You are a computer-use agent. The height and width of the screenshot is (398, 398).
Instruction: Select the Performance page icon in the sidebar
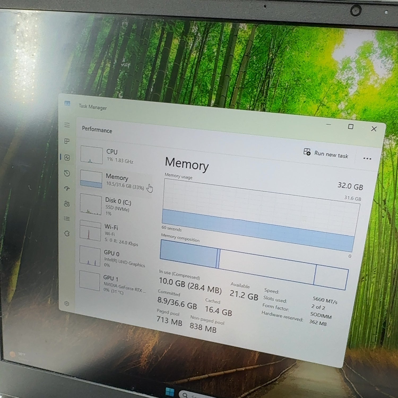point(67,158)
